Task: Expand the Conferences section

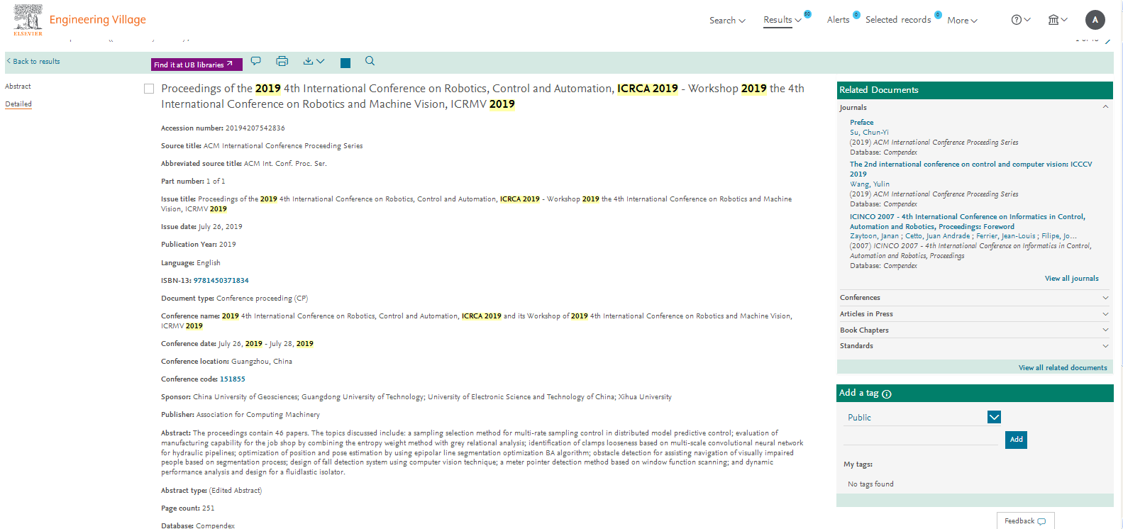Action: [973, 298]
